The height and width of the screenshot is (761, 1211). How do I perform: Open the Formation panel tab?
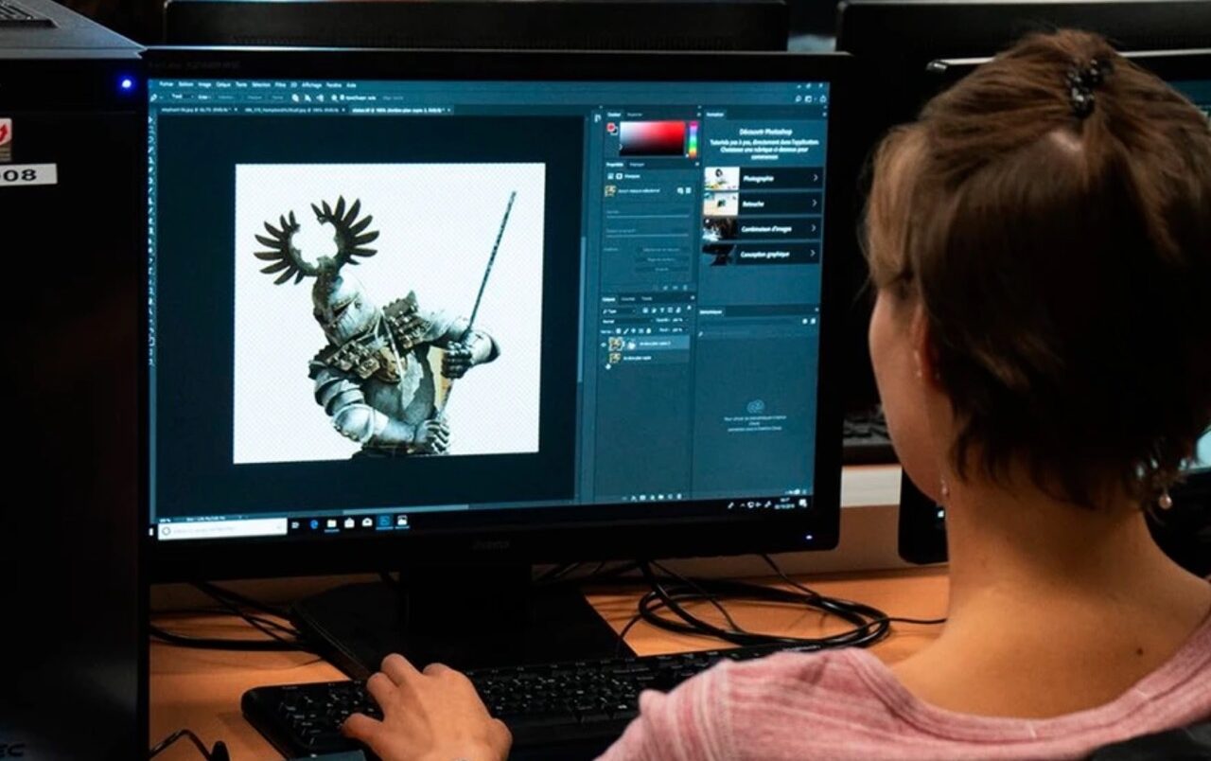tap(715, 115)
